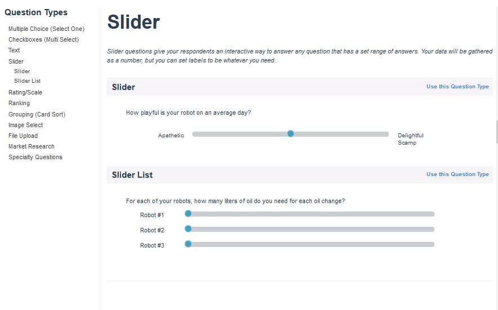The height and width of the screenshot is (310, 498).
Task: Open Rating/Scale question type
Action: (25, 92)
